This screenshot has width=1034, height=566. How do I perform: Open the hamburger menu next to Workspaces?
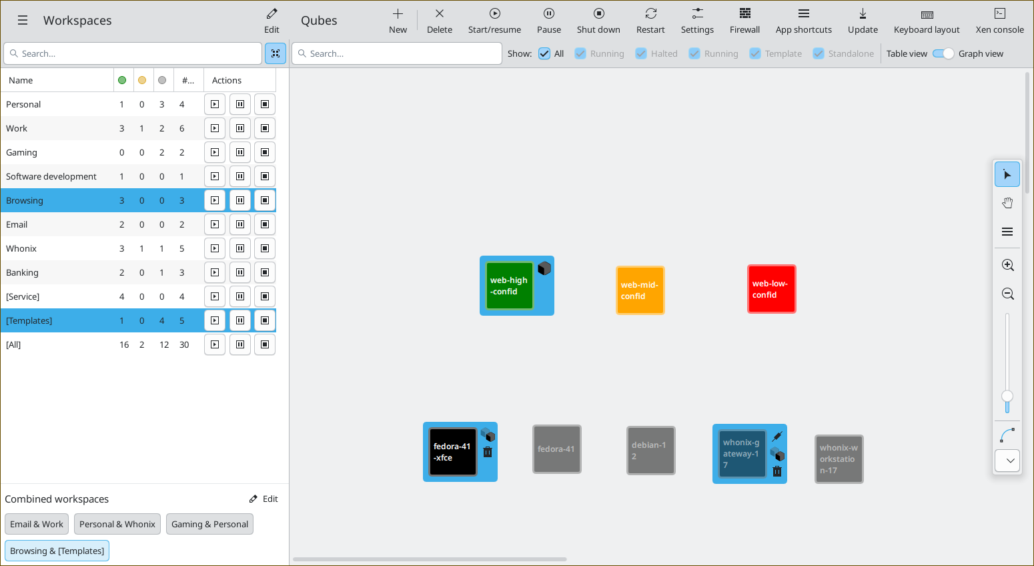(22, 20)
